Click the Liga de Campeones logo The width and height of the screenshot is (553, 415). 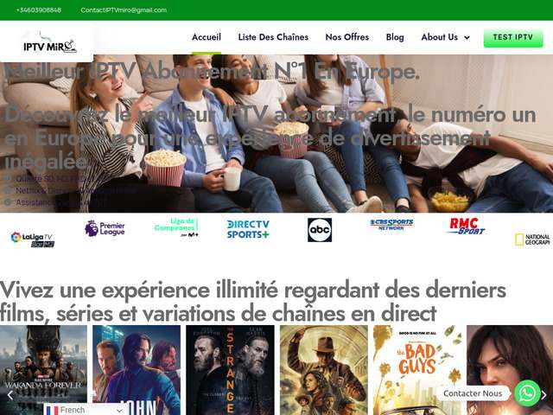coord(176,227)
